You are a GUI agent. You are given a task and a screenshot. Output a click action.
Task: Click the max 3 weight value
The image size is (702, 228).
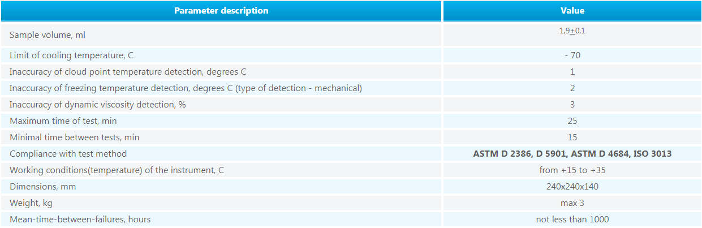(572, 203)
